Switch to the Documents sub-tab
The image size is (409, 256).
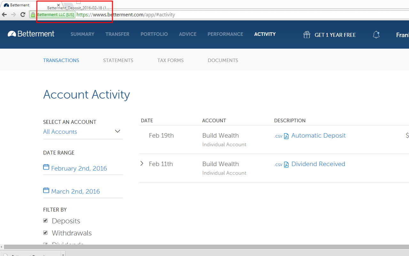[223, 60]
